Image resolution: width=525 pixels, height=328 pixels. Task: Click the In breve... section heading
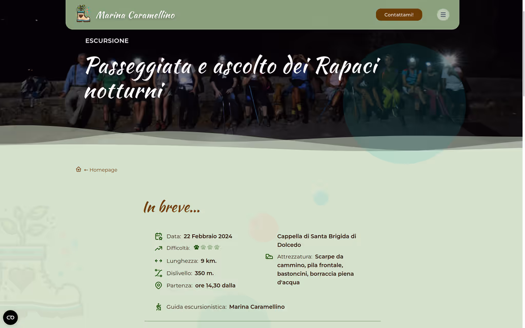(172, 207)
